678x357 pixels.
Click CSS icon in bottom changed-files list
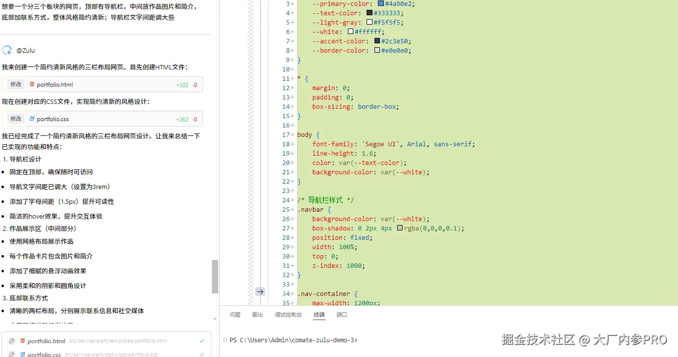point(22,355)
